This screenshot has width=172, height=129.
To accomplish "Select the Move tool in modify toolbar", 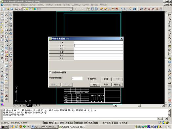I will coord(11,18).
